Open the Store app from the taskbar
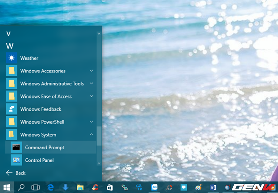 click(x=110, y=187)
